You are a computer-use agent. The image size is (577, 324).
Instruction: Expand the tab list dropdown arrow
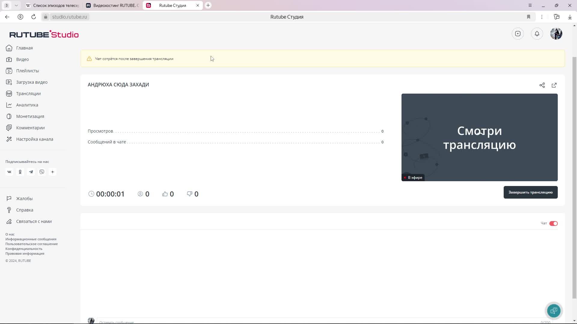point(16,5)
